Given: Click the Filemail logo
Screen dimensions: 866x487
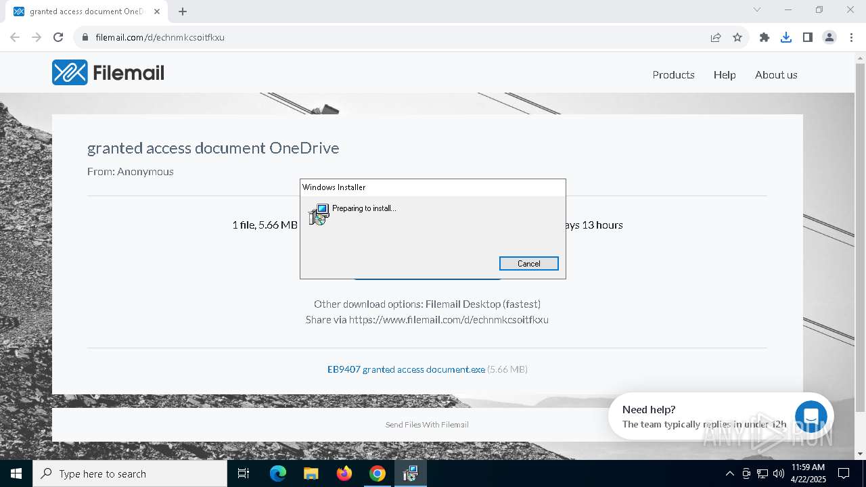Looking at the screenshot, I should tap(108, 72).
